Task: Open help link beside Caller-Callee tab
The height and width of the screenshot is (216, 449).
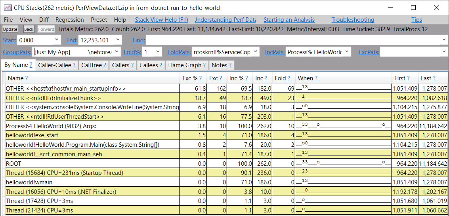Action: click(x=74, y=65)
